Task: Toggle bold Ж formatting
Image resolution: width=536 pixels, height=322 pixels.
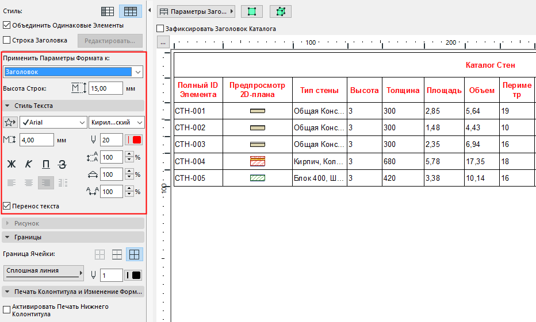Action: click(12, 164)
